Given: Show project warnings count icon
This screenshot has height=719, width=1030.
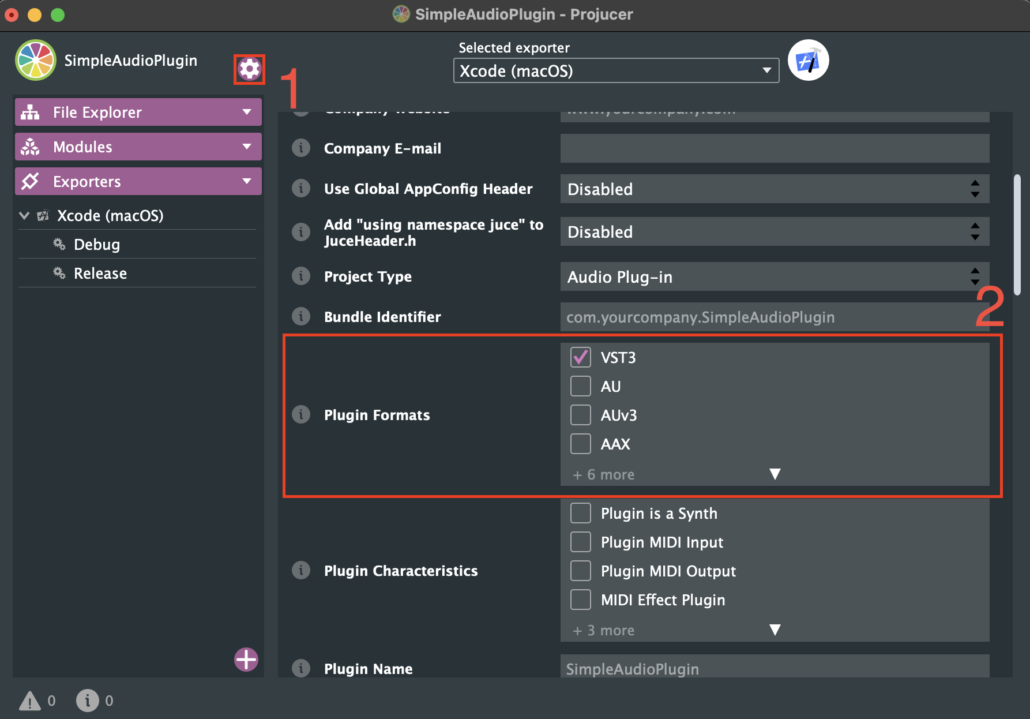Looking at the screenshot, I should (x=30, y=701).
